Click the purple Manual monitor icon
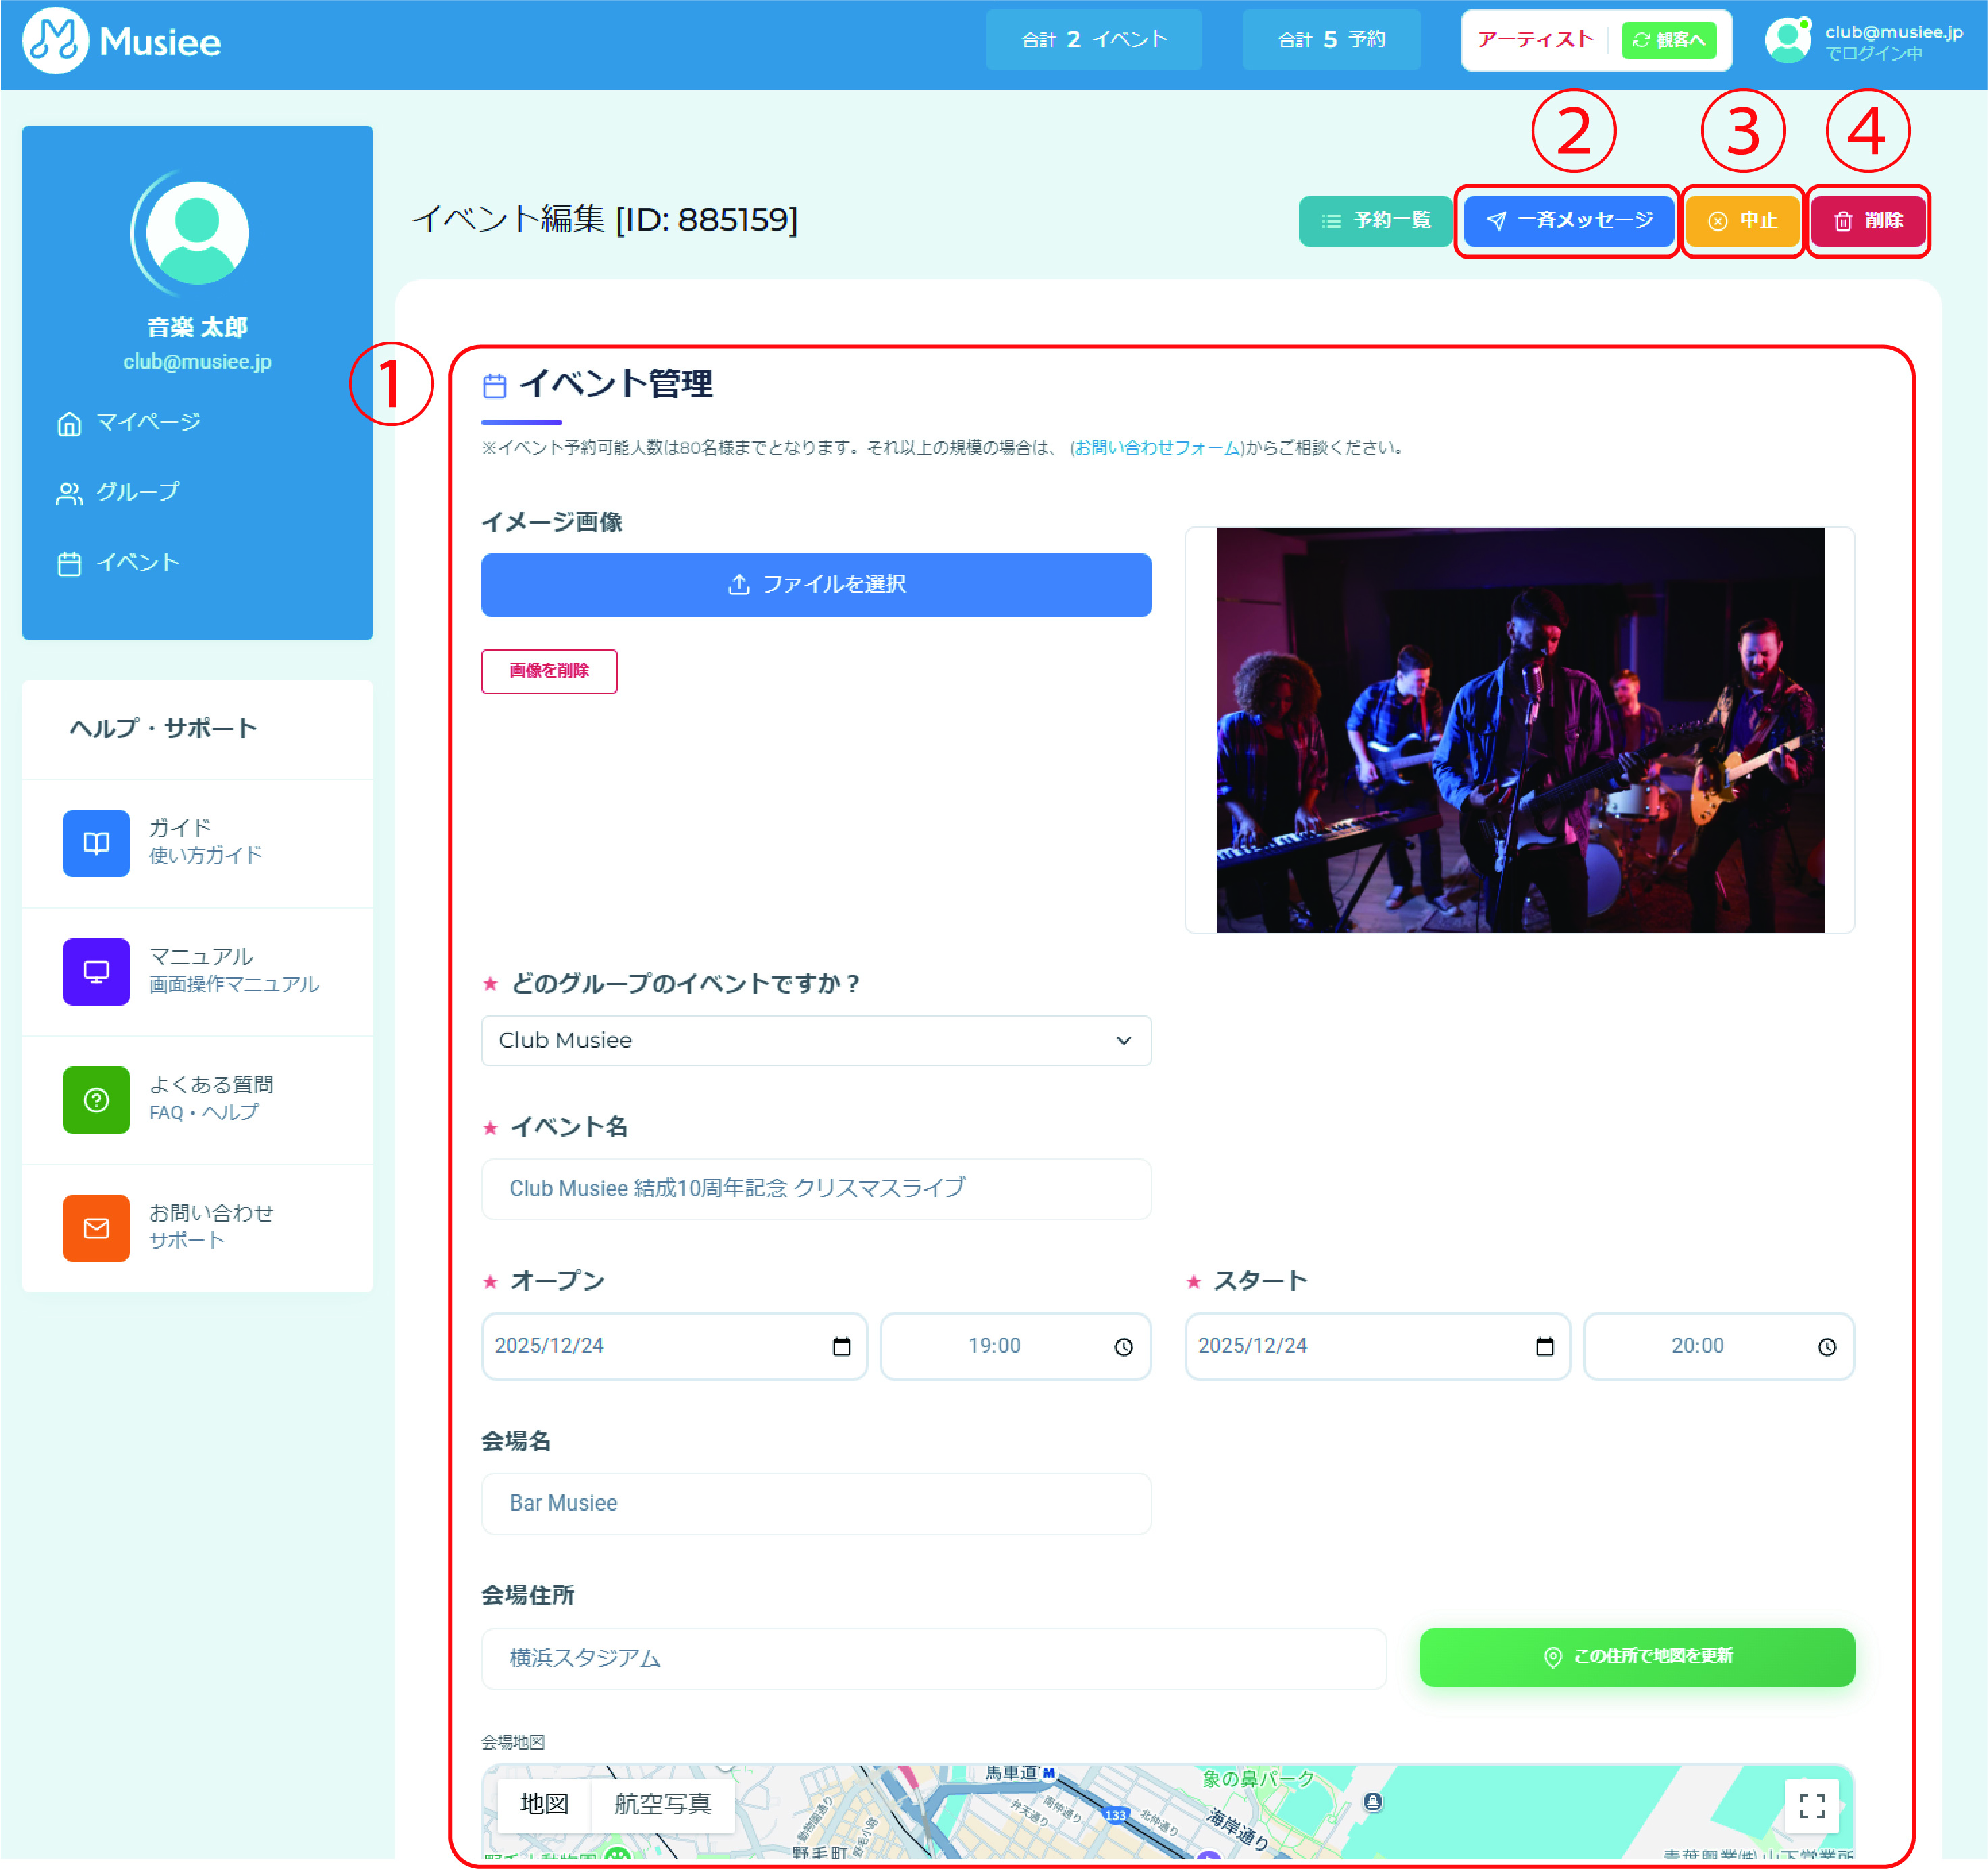 pos(96,971)
